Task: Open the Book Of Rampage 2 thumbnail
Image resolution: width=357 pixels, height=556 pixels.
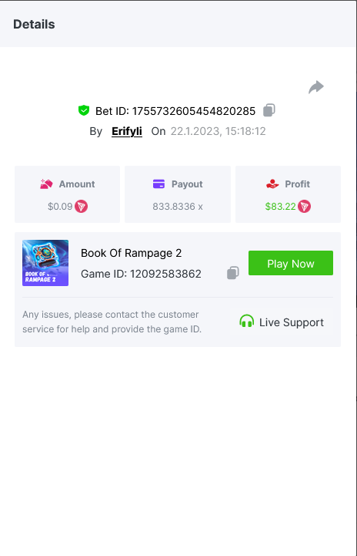Action: [45, 263]
